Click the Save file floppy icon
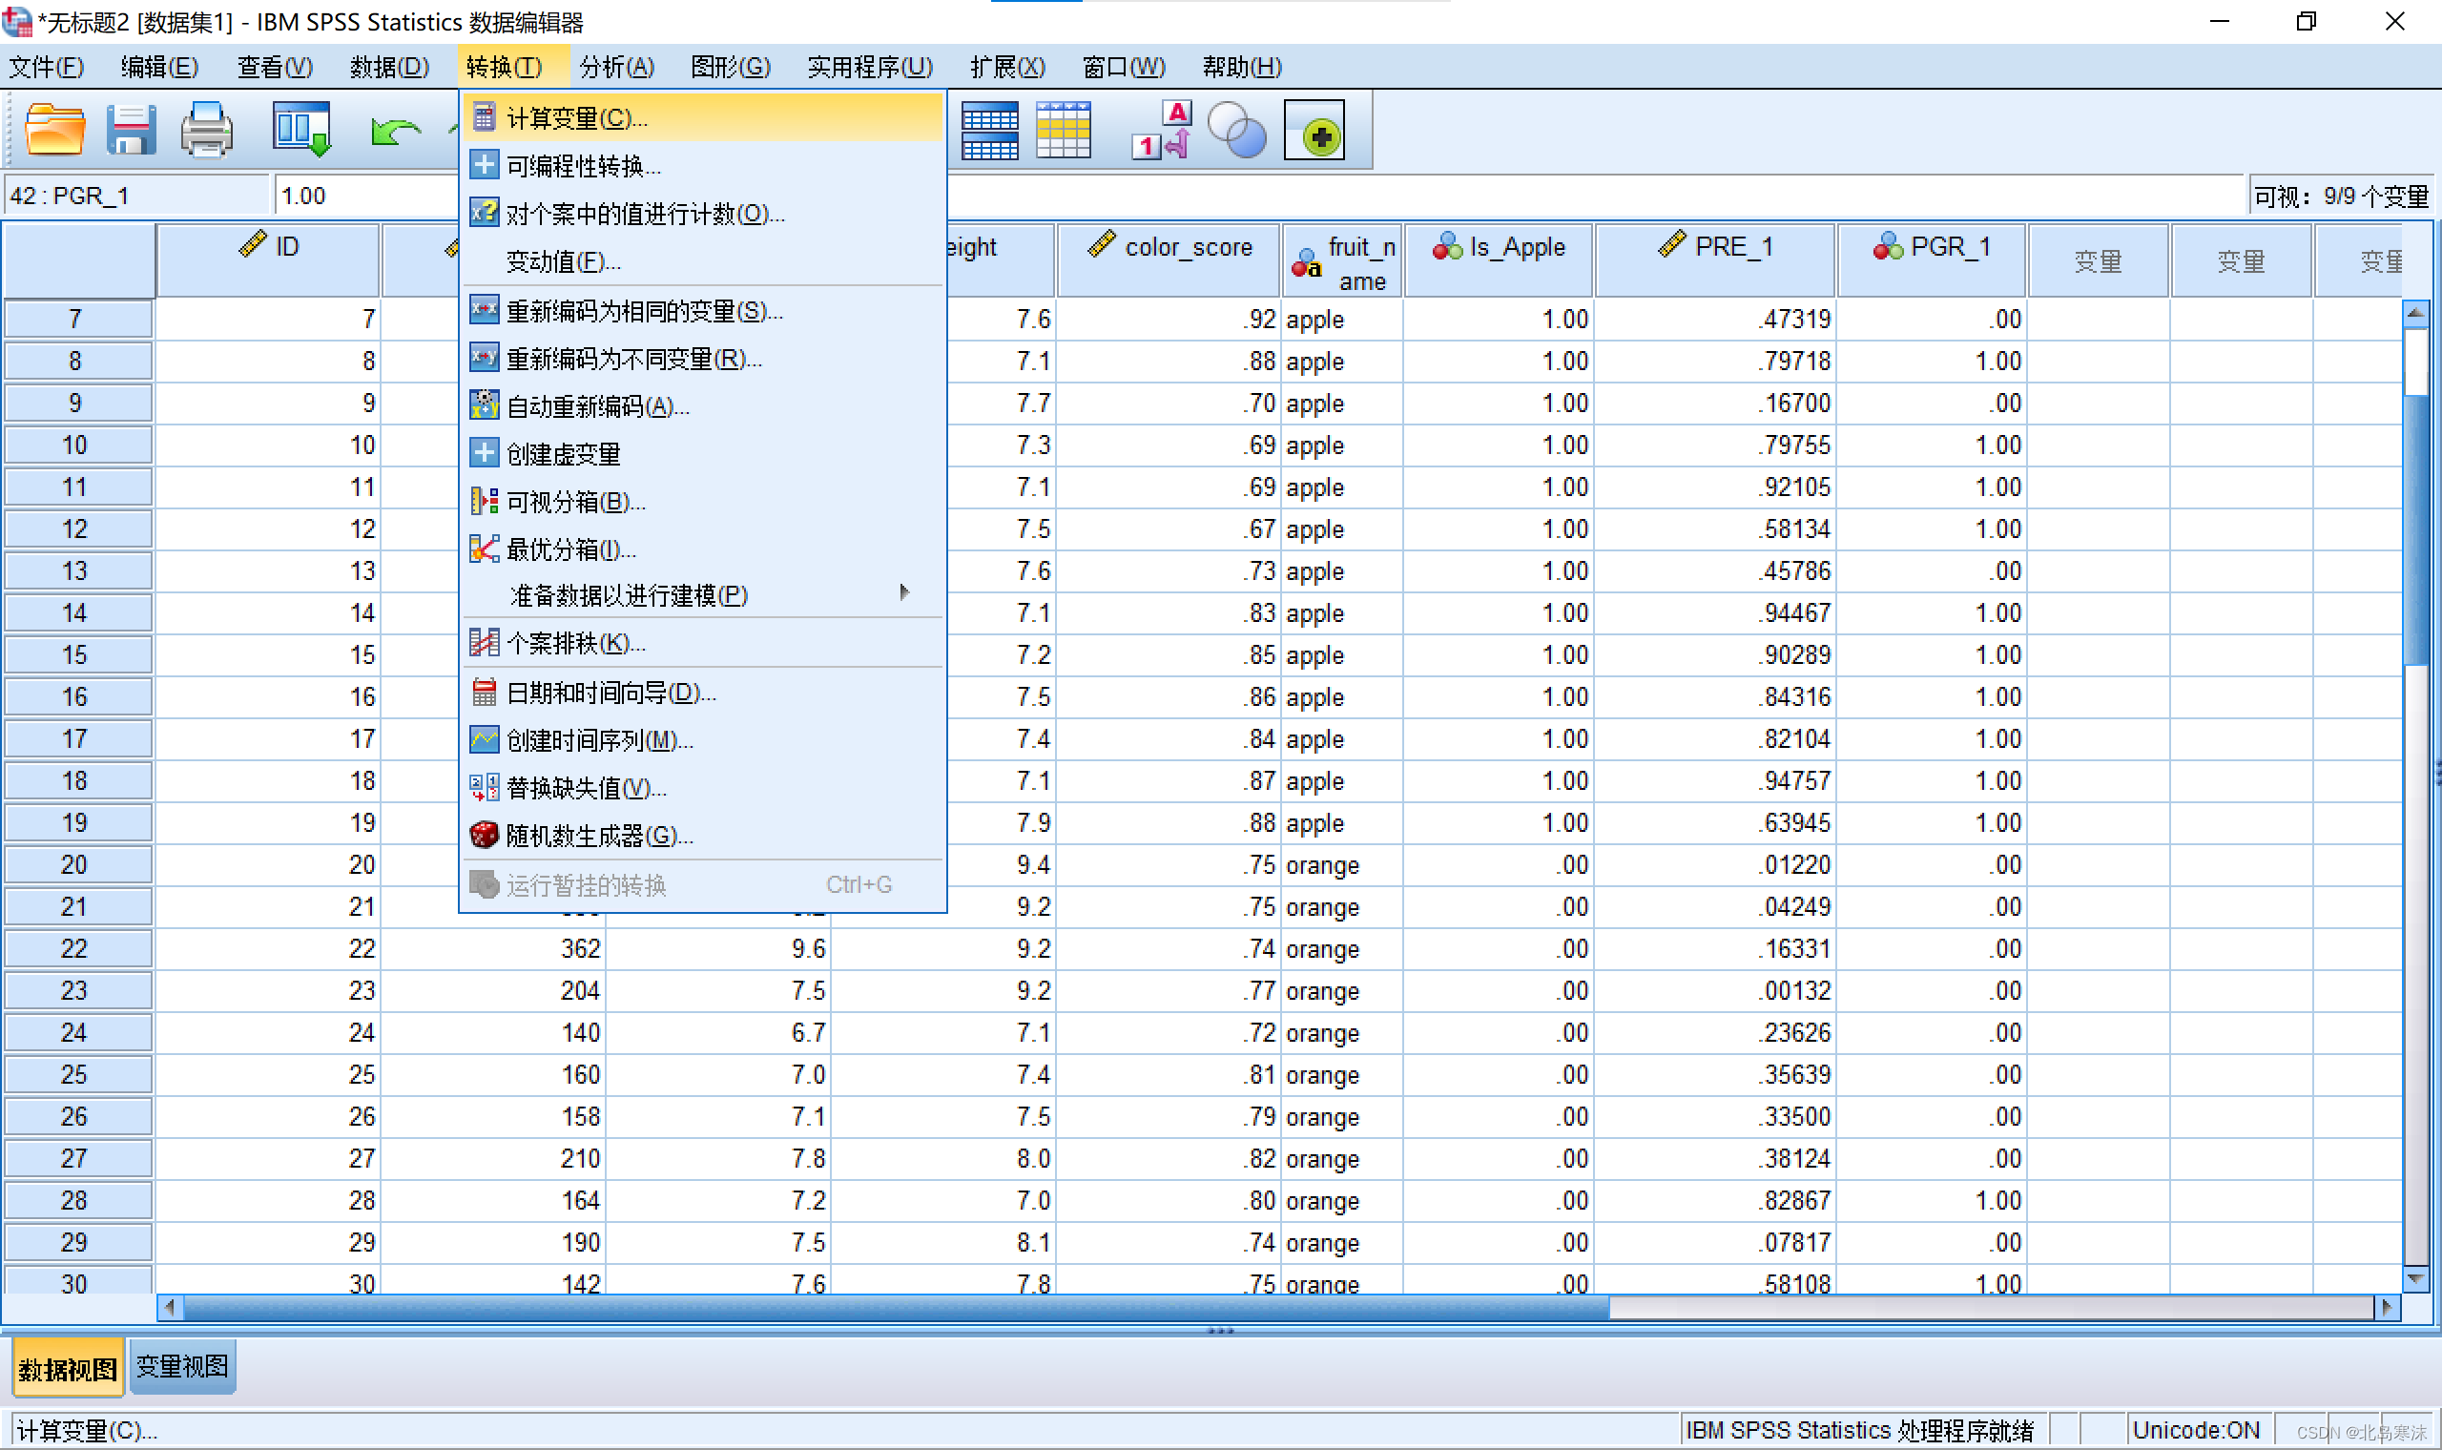The image size is (2442, 1450). [131, 129]
